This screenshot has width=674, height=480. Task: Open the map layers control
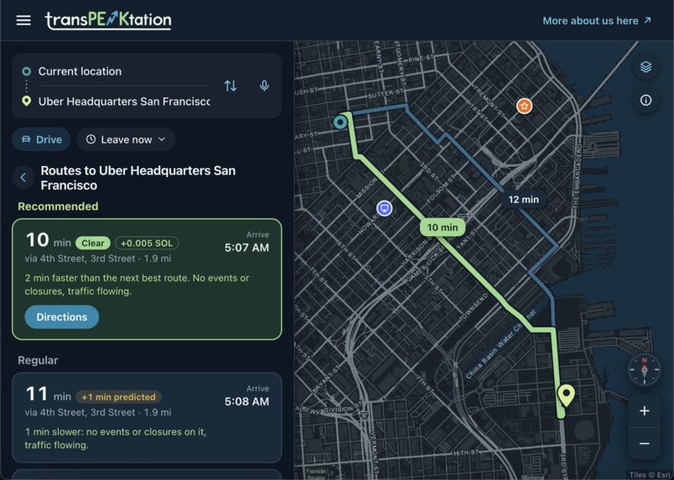[x=645, y=67]
